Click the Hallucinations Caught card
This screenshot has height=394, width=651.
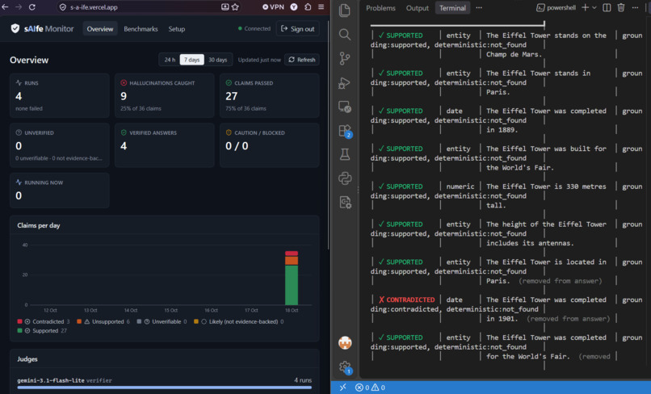[165, 95]
